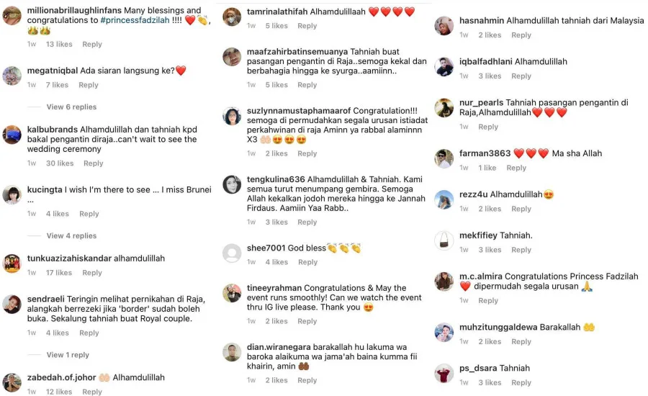The image size is (648, 396).
Task: Expand megatniqbal's 6 replies
Action: pos(71,107)
